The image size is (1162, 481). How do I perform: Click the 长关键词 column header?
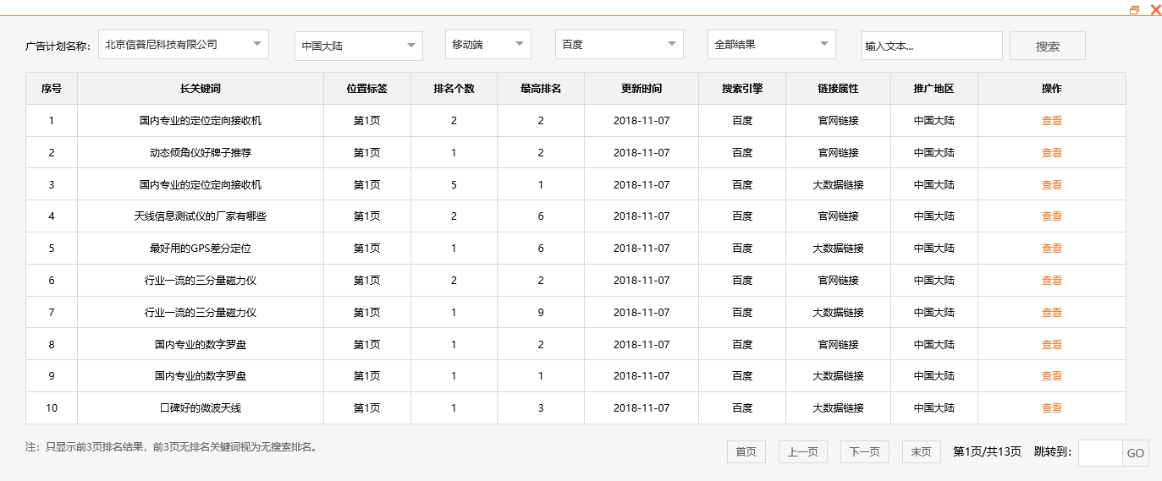click(x=201, y=89)
